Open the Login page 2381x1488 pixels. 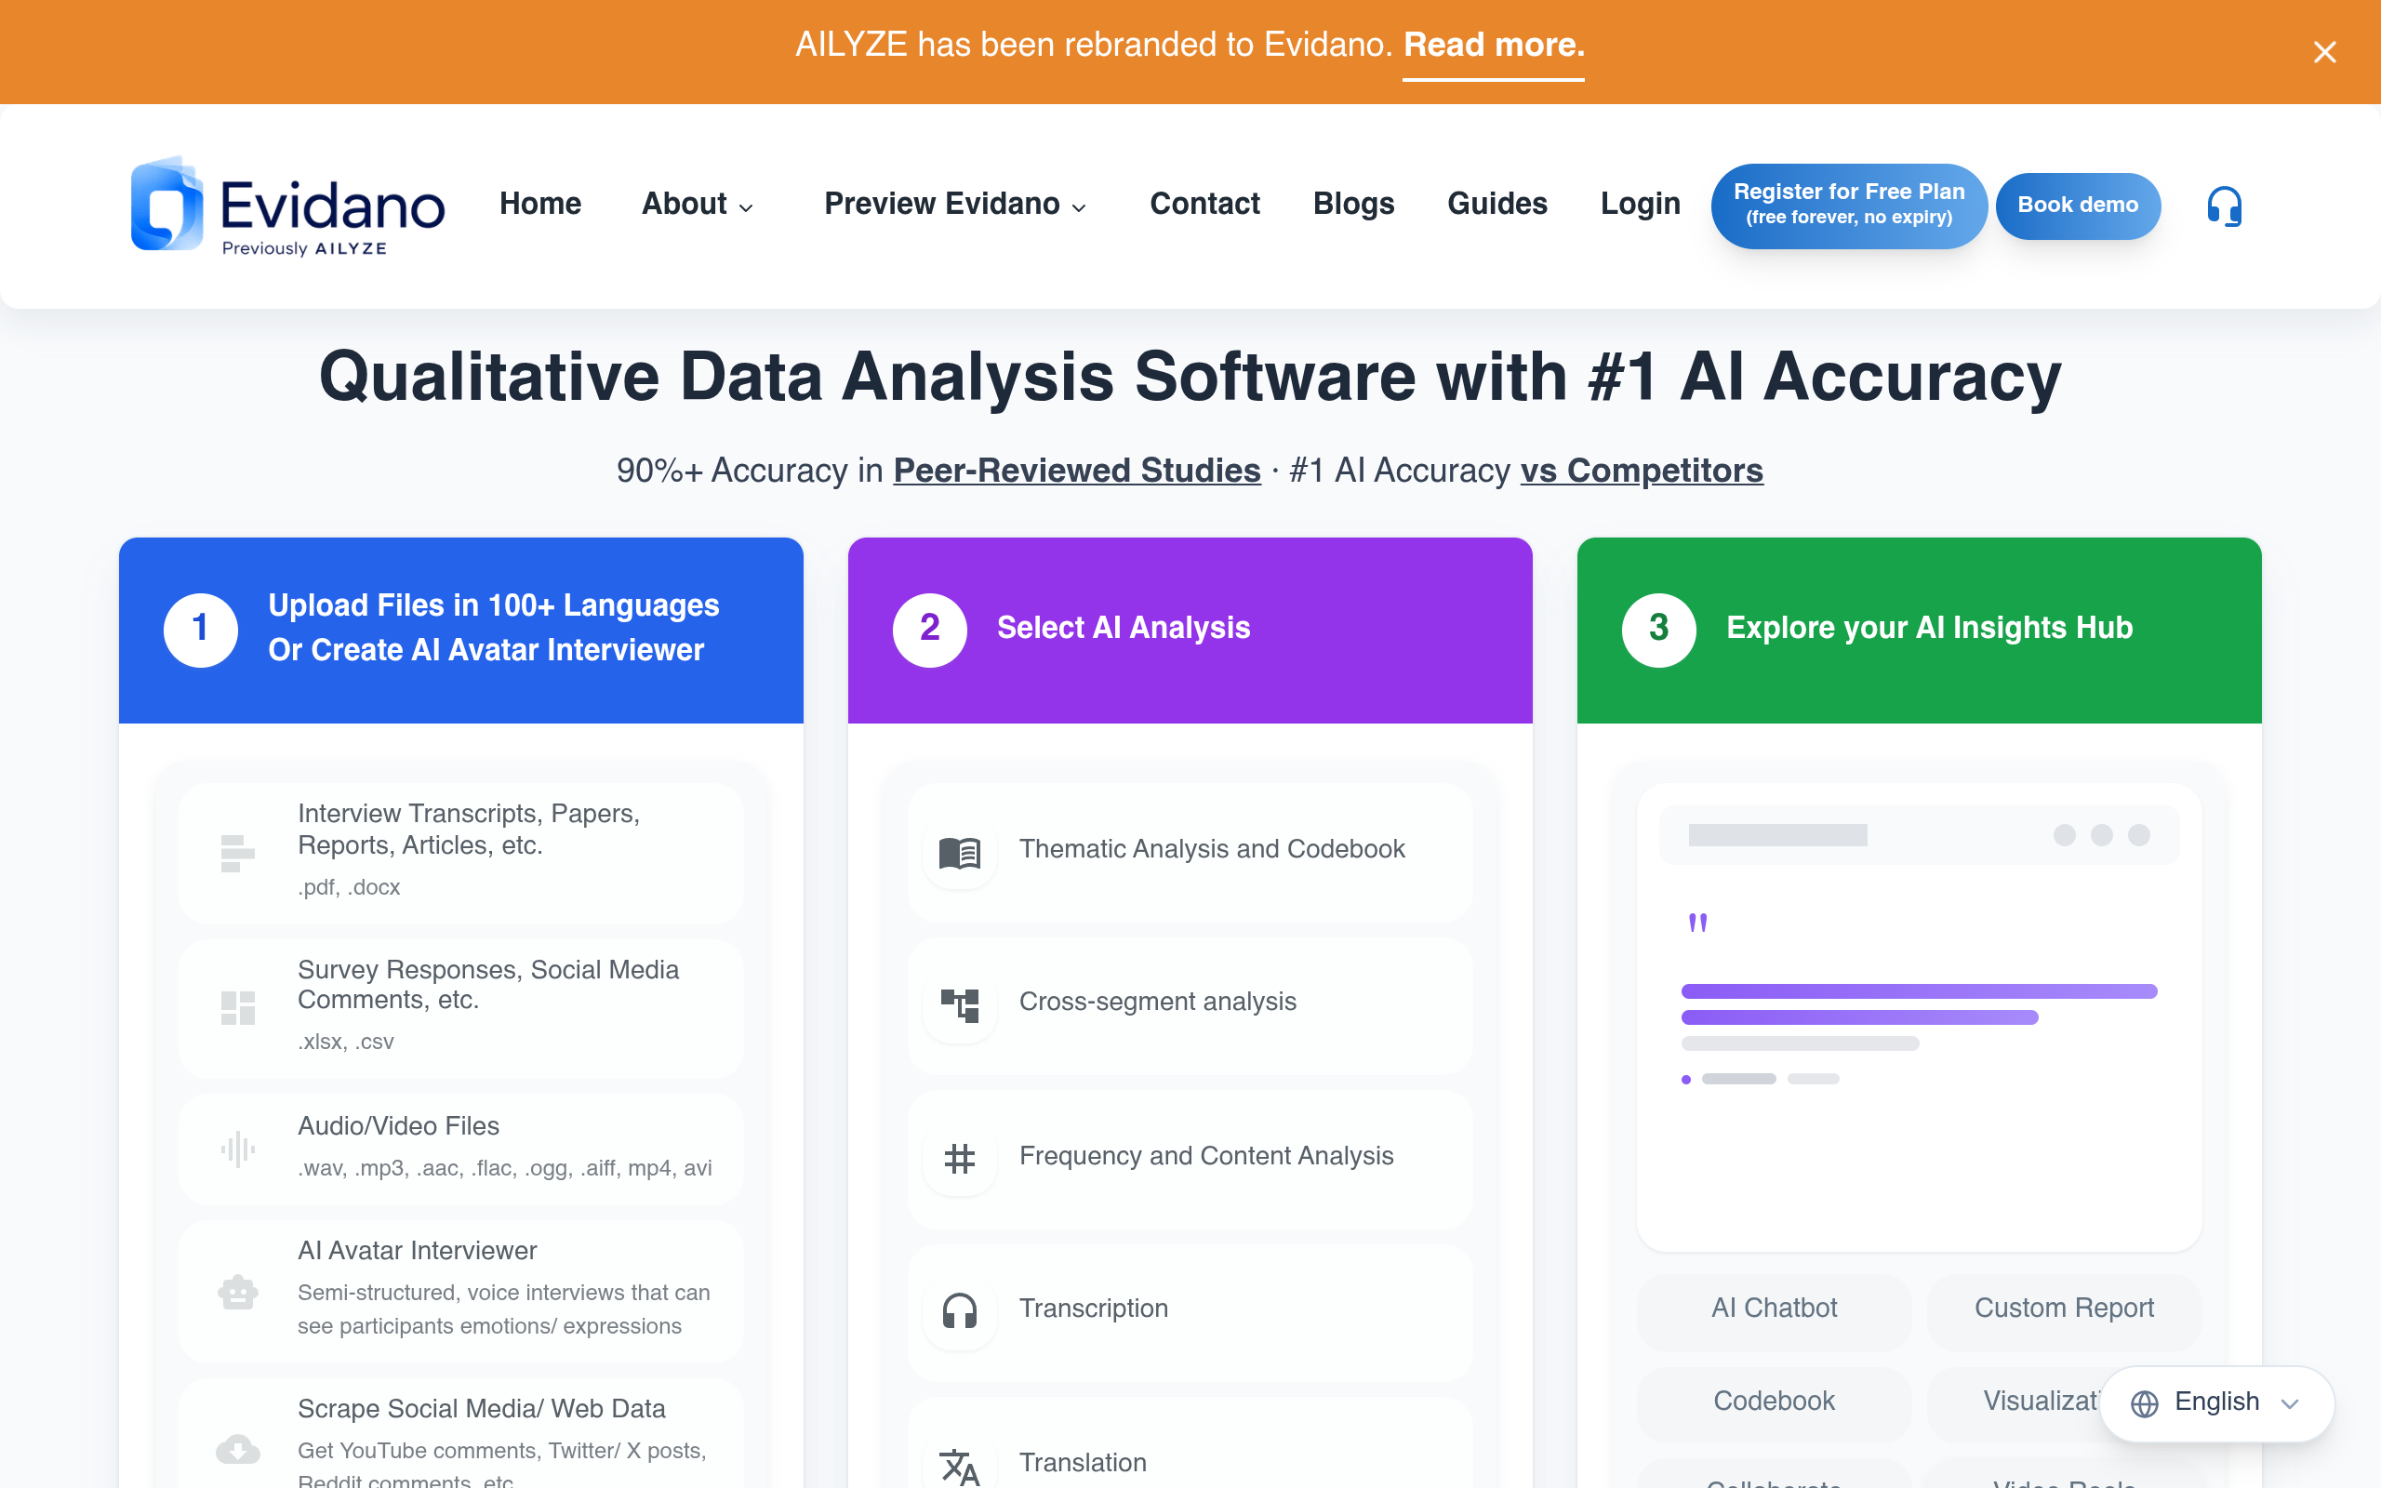pos(1640,204)
